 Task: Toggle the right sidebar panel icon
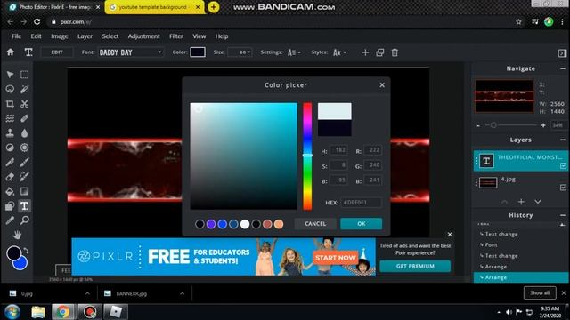coord(562,53)
